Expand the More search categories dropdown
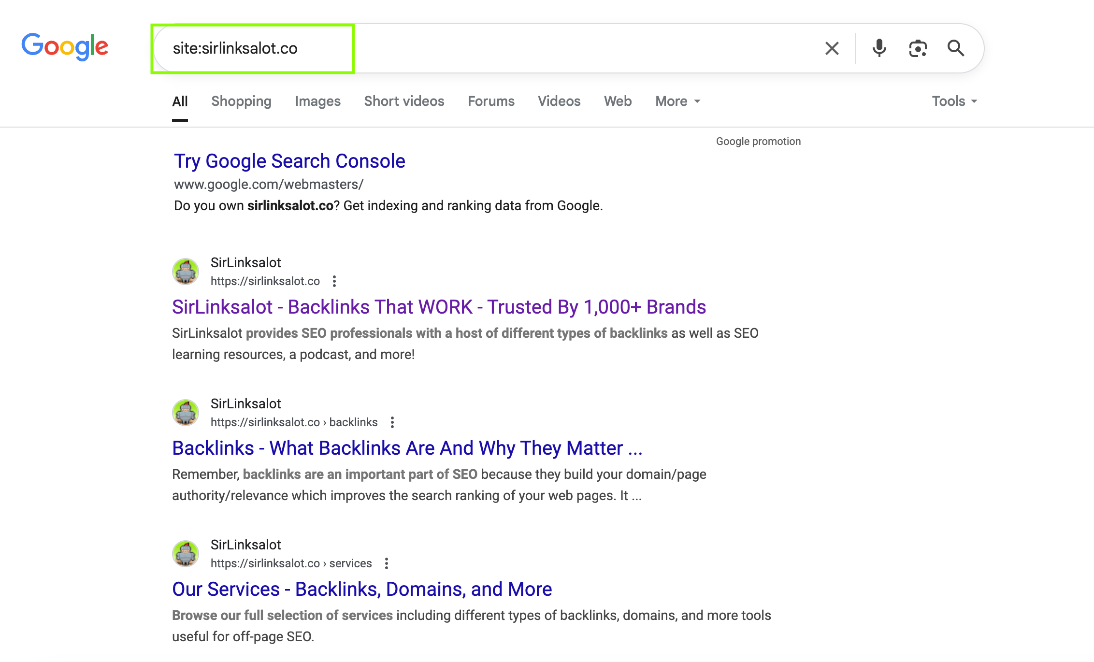The width and height of the screenshot is (1094, 662). (677, 101)
